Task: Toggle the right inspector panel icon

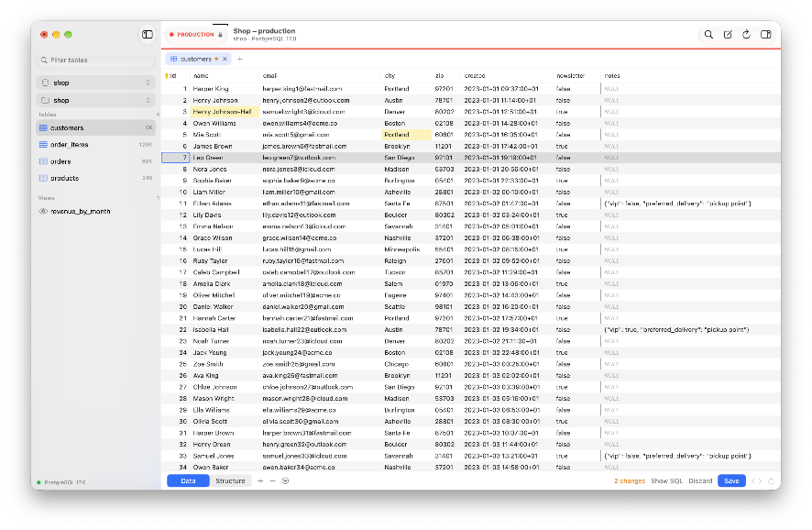Action: [765, 35]
